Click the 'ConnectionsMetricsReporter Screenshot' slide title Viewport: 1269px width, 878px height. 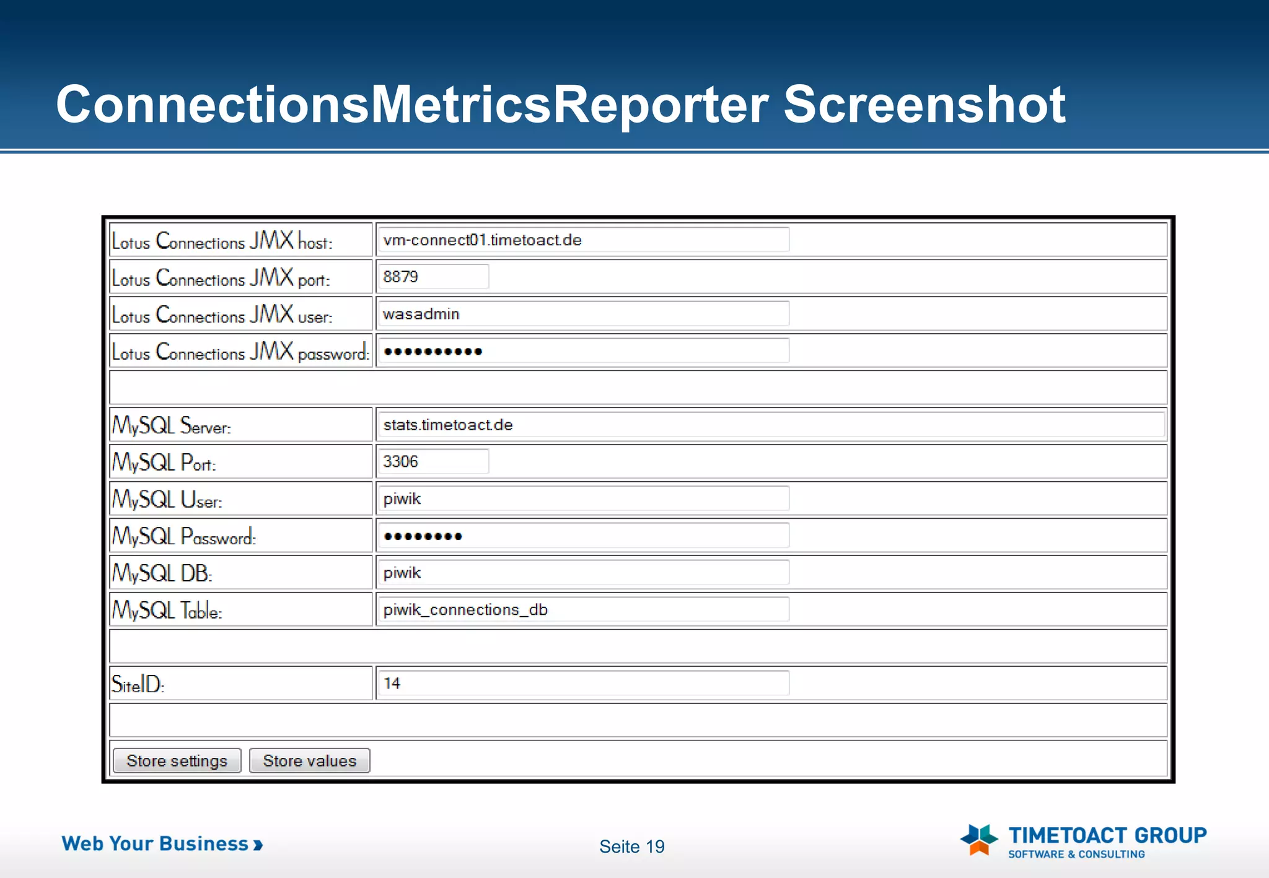(561, 104)
